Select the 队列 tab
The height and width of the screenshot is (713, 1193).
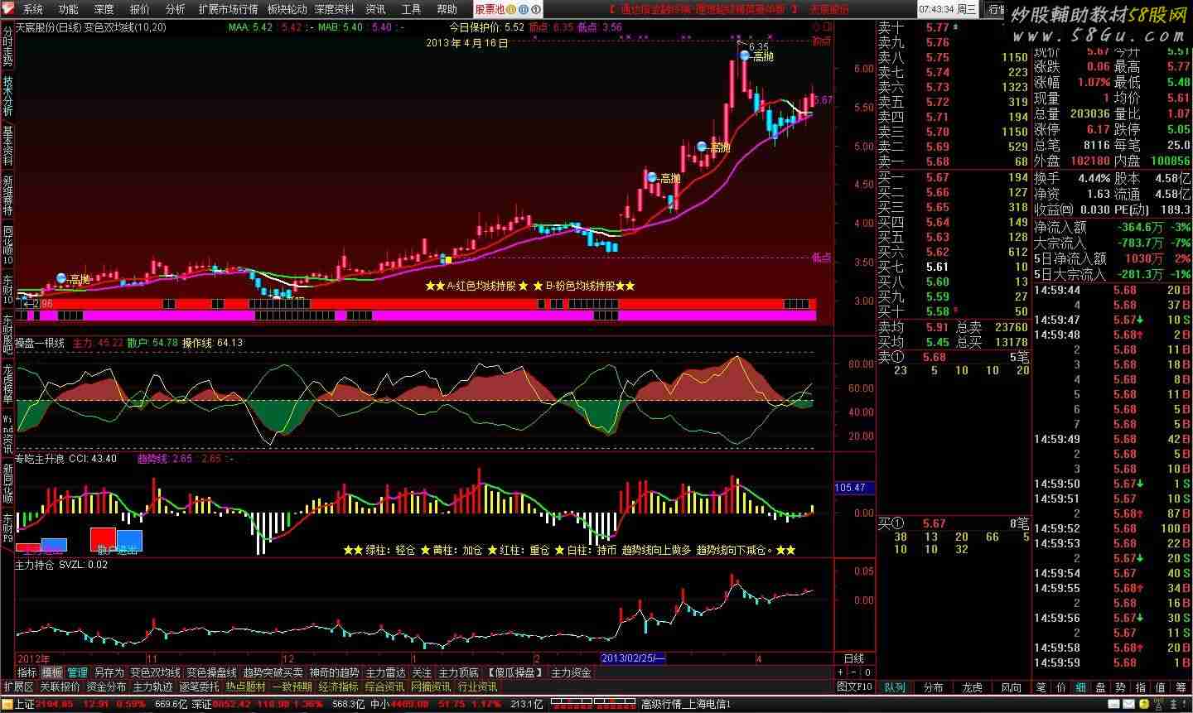click(x=895, y=687)
